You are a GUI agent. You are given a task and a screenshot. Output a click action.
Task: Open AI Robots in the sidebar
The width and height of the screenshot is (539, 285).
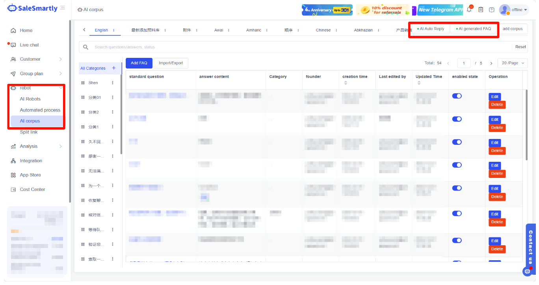tap(30, 99)
